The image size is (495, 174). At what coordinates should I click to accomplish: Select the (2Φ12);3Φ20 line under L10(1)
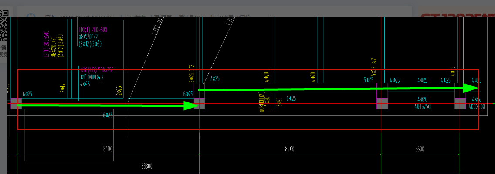[x=90, y=44]
